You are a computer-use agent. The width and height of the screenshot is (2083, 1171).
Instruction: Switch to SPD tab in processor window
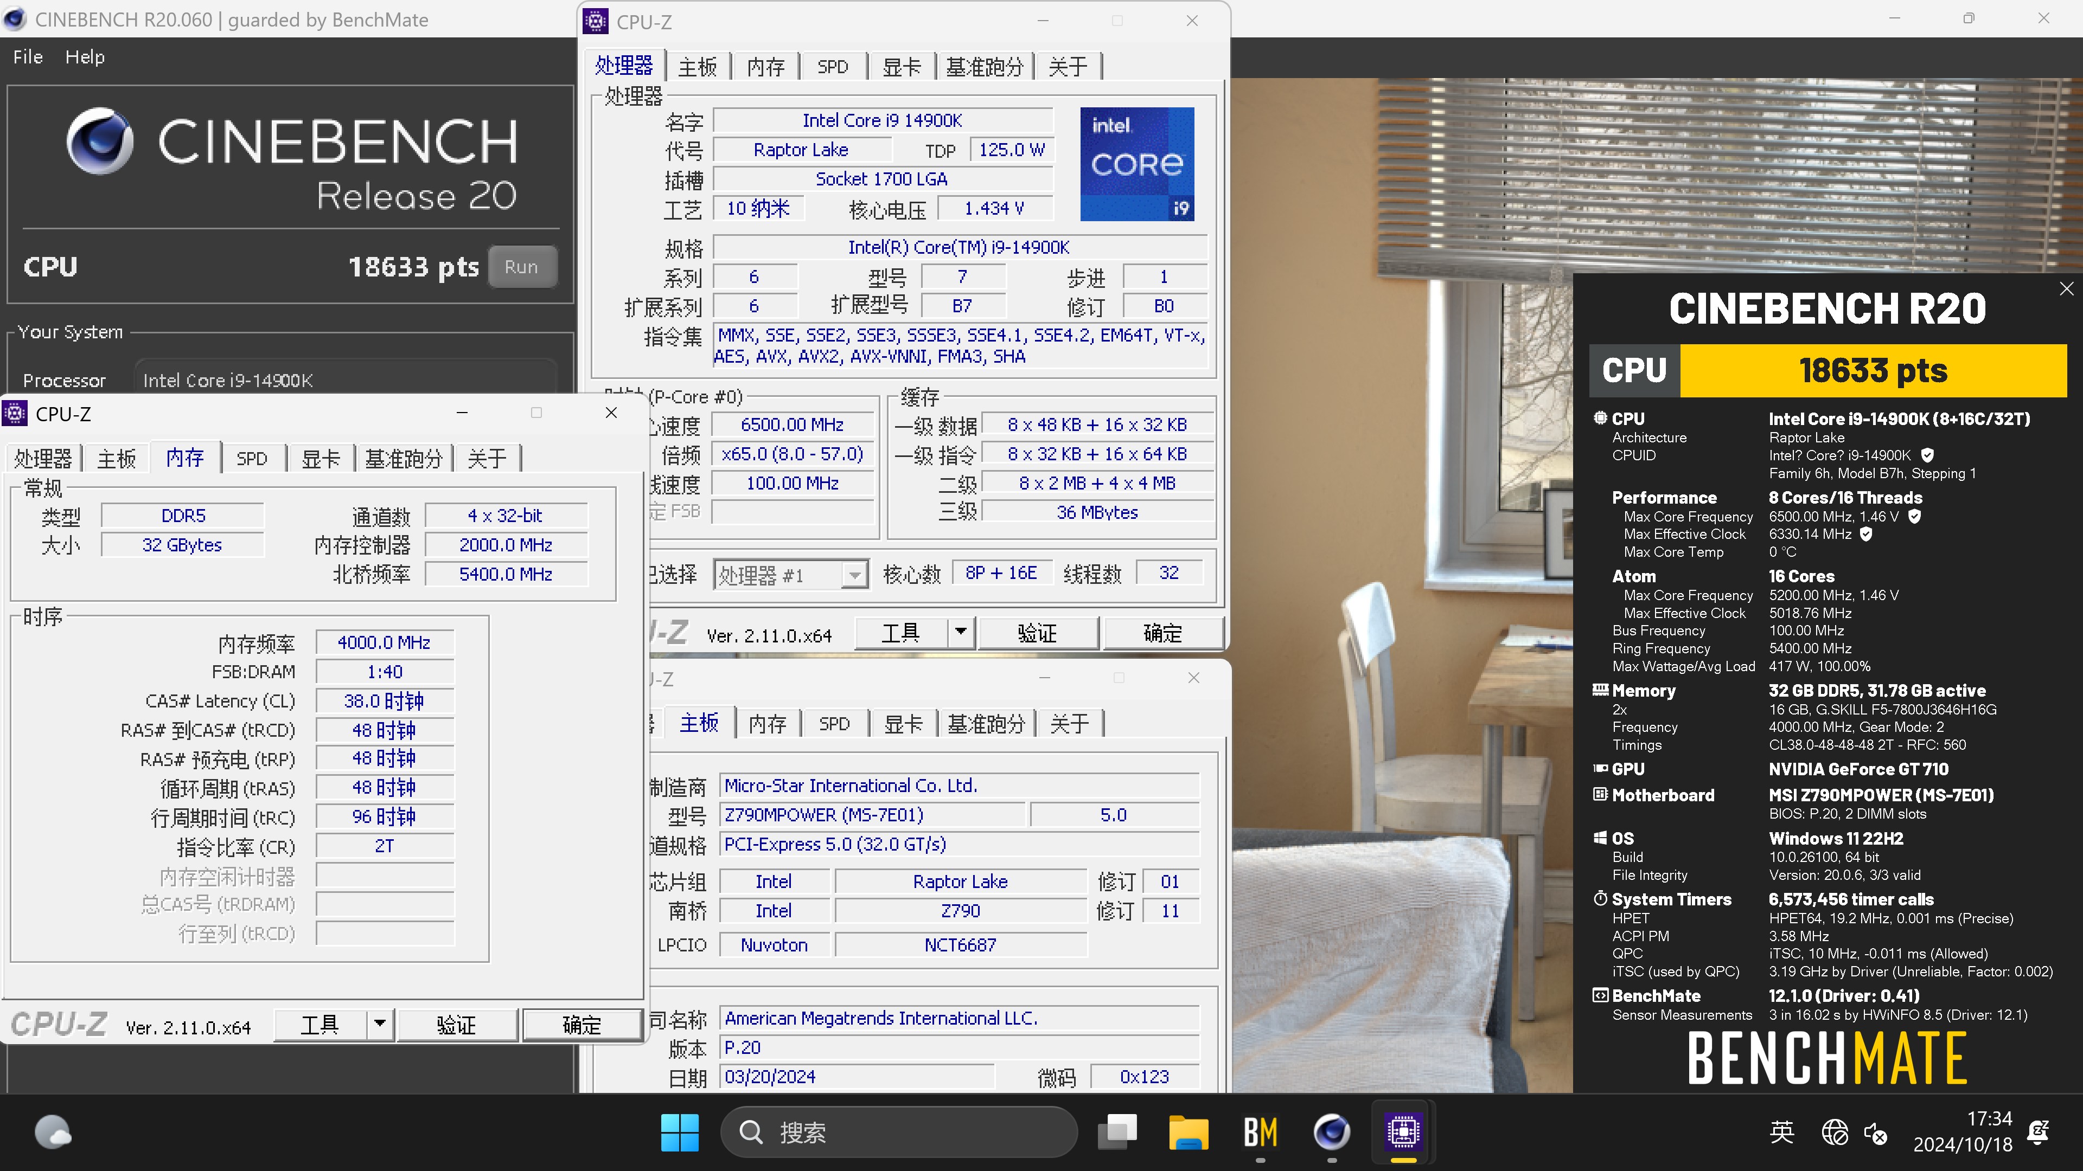point(832,66)
